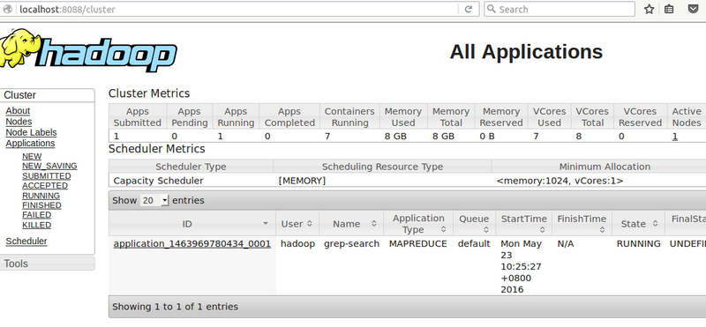This screenshot has height=327, width=706.
Task: Bookmark this page with the star icon
Action: point(649,9)
